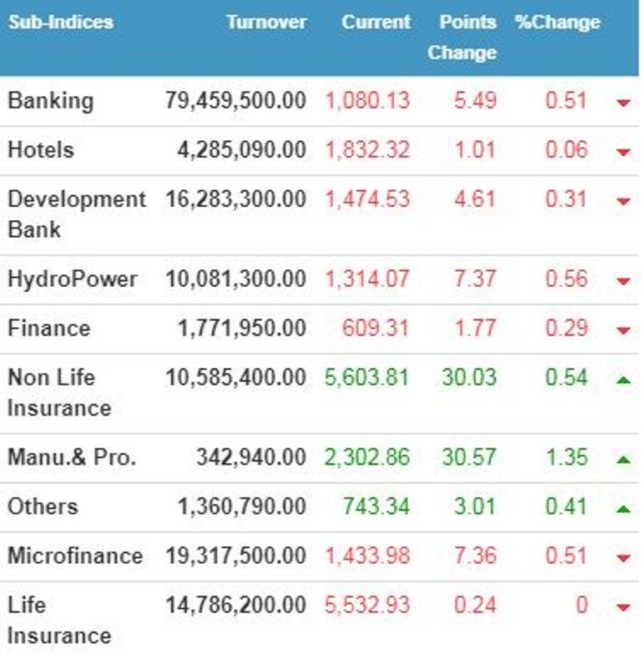641x654 pixels.
Task: Click the down arrow in Life Insurance row
Action: point(623,606)
